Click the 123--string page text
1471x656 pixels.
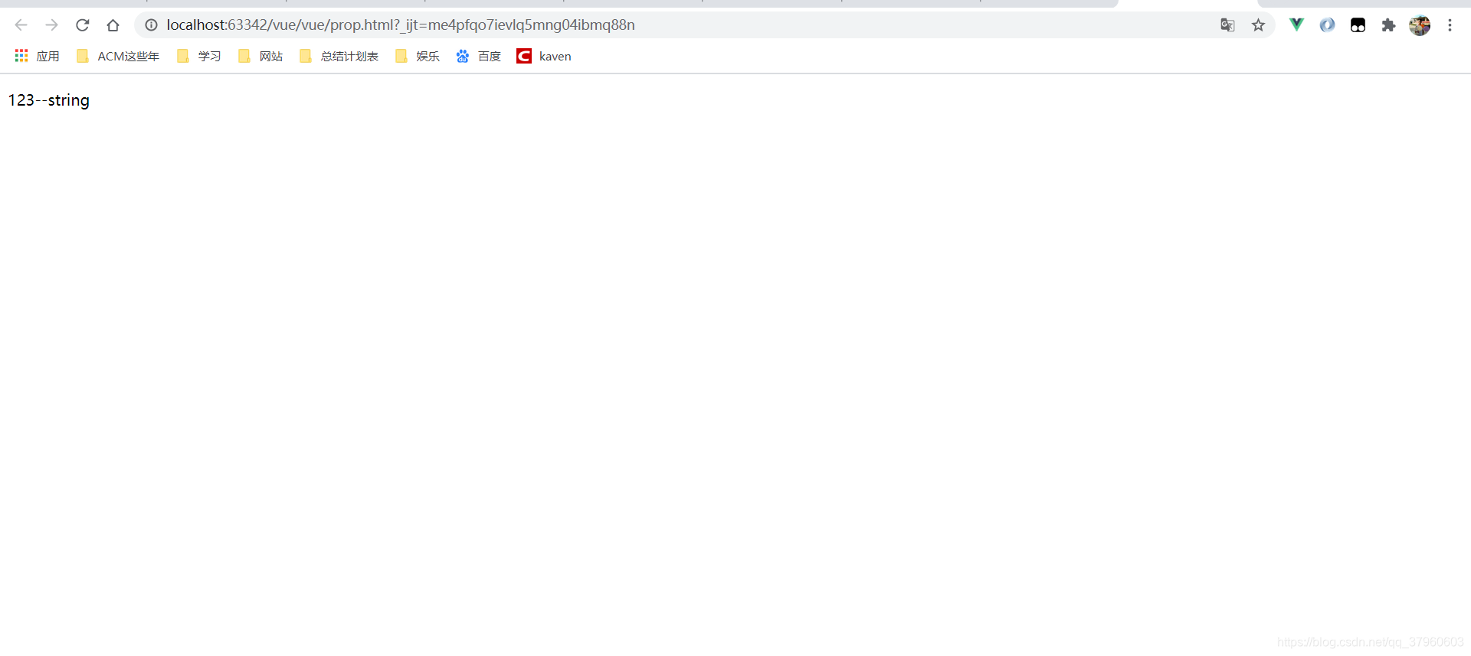49,100
